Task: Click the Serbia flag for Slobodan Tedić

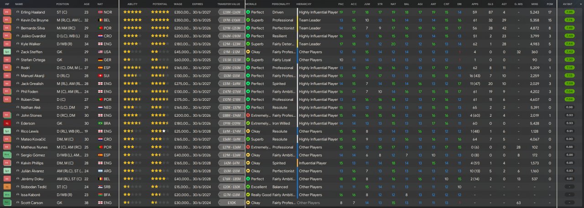Action: click(x=100, y=187)
